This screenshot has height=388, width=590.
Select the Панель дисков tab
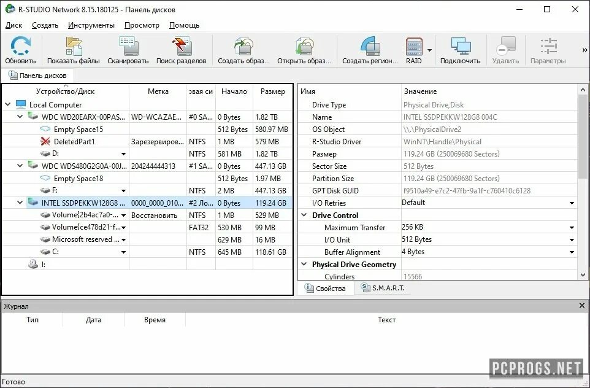click(x=37, y=76)
